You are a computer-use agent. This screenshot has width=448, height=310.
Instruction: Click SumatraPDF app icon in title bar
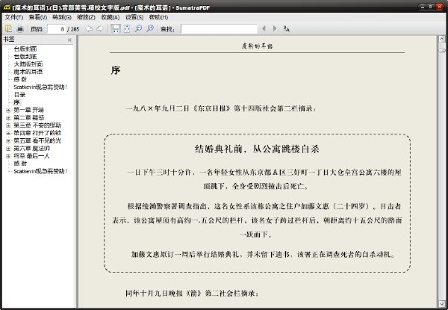[7, 7]
